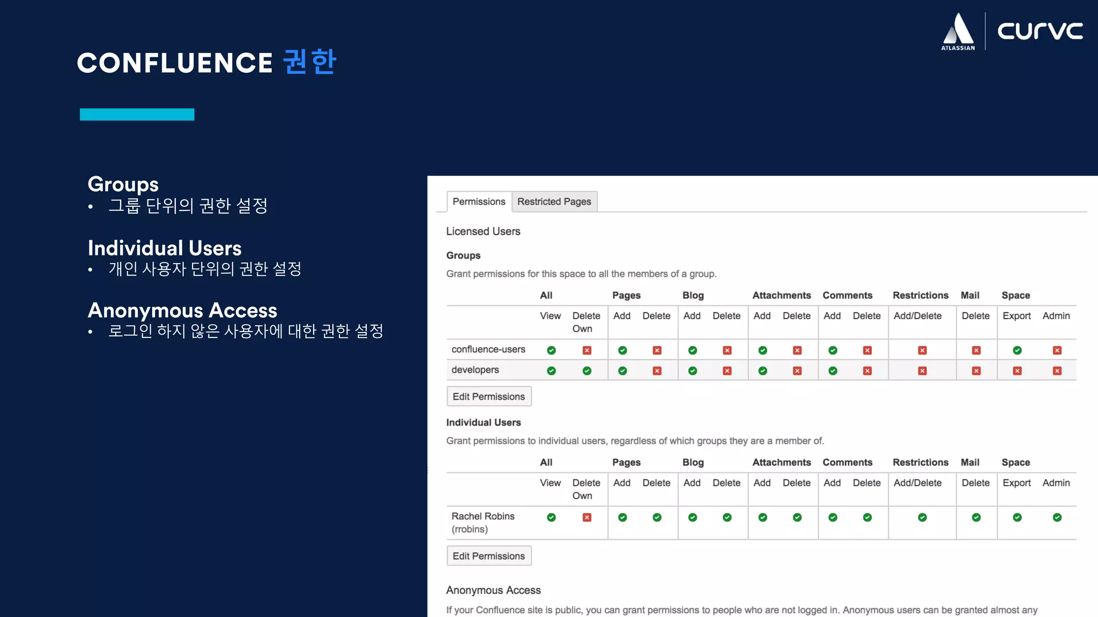The width and height of the screenshot is (1098, 617).
Task: Click confluence-users Restrictions Add/Delete cross icon
Action: coord(923,350)
